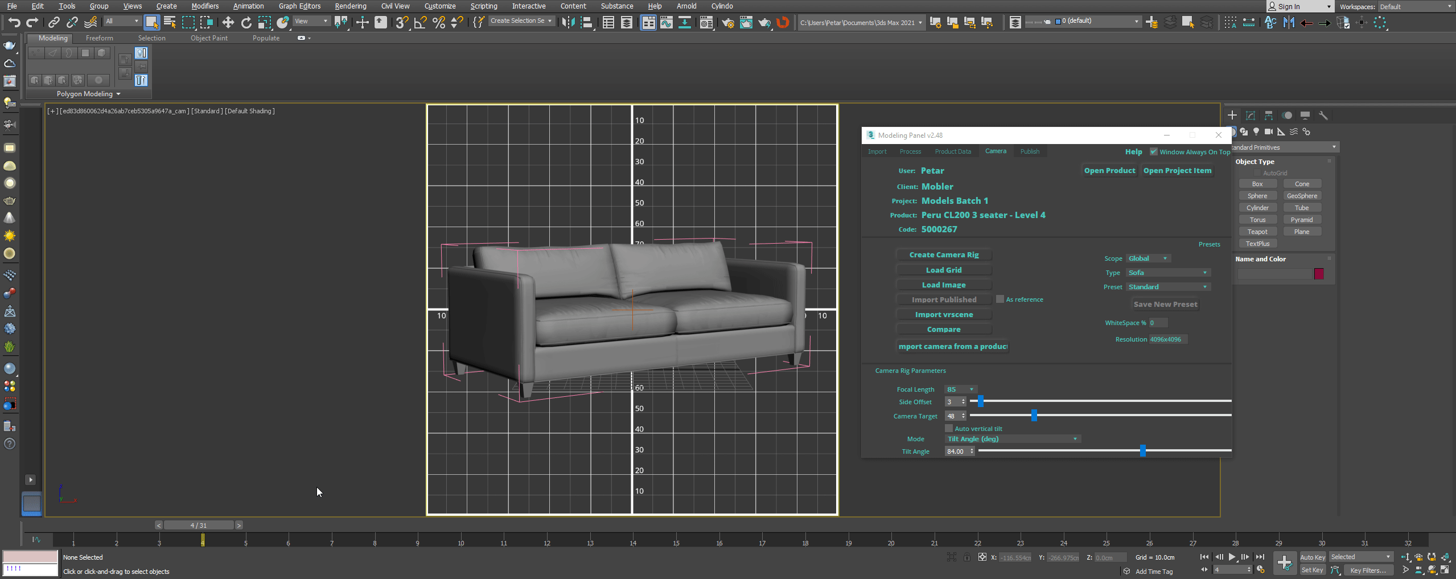
Task: Open the Rendering menu
Action: tap(350, 6)
